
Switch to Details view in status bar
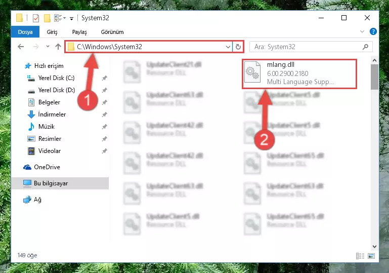click(360, 256)
